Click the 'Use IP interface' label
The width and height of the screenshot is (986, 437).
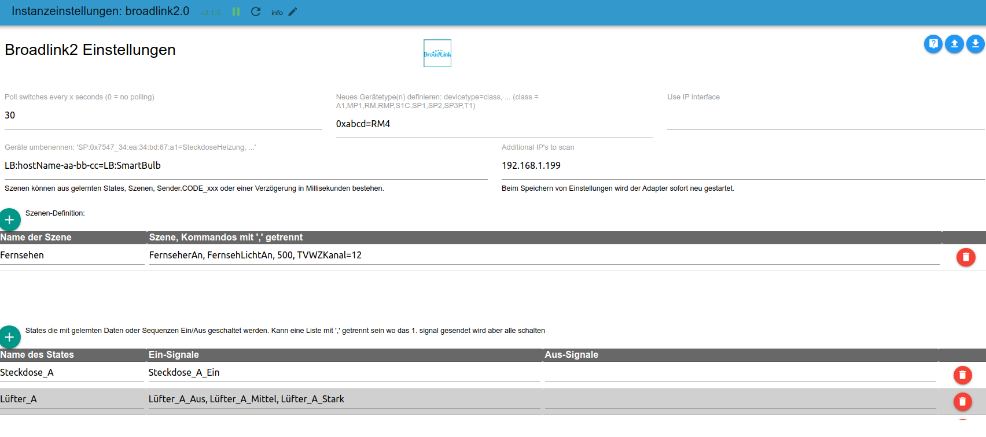tap(693, 97)
